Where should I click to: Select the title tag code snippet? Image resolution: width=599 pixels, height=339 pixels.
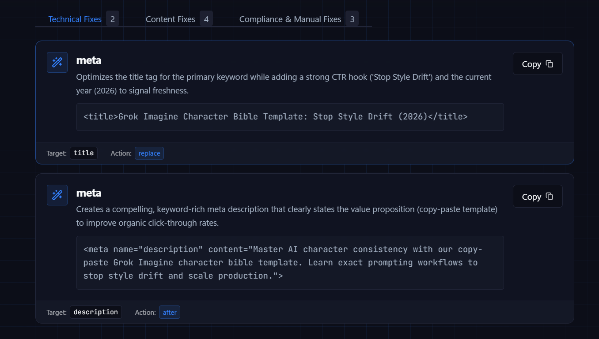click(290, 117)
